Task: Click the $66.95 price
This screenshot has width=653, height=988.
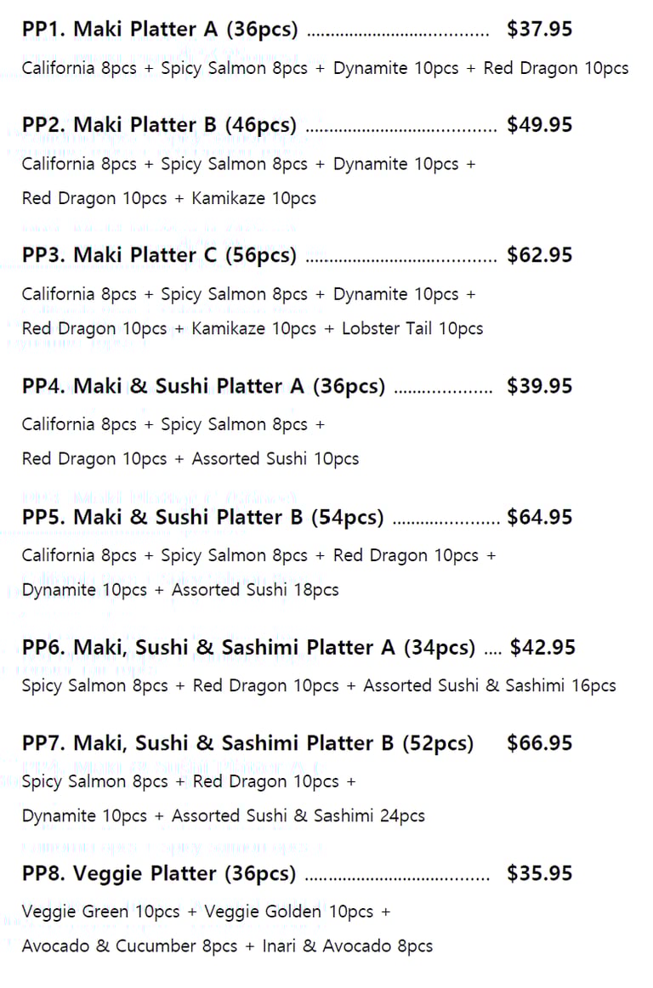Action: (539, 744)
